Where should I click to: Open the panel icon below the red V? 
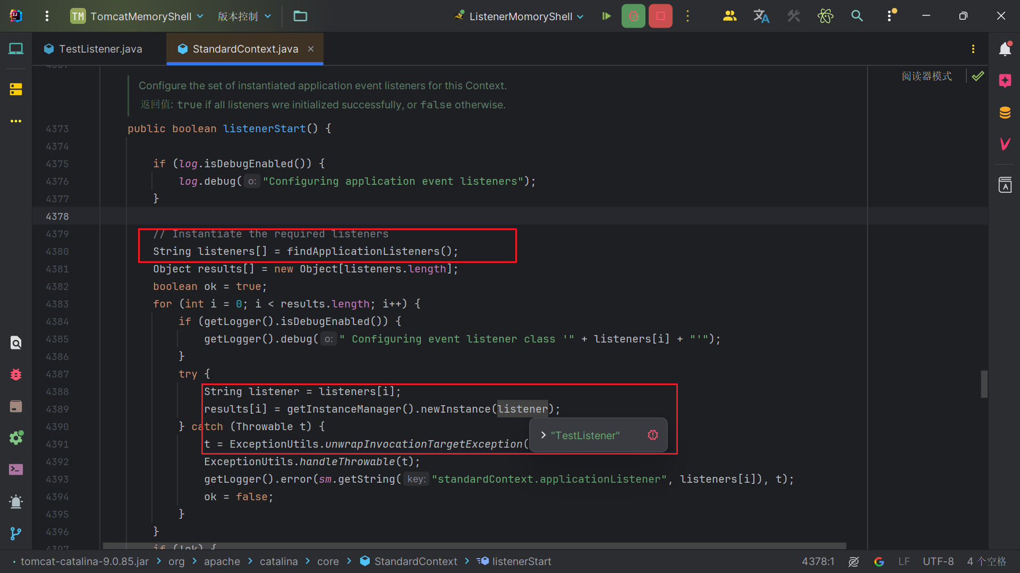(x=1005, y=185)
